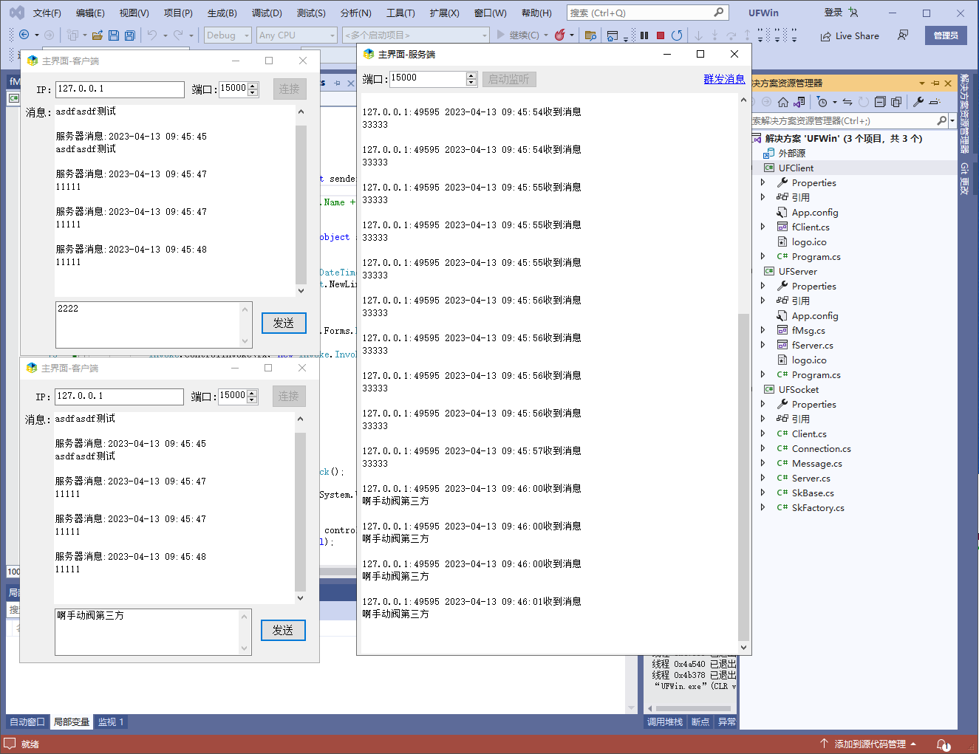Click port stepper down in upper client window
This screenshot has width=979, height=754.
tap(253, 92)
